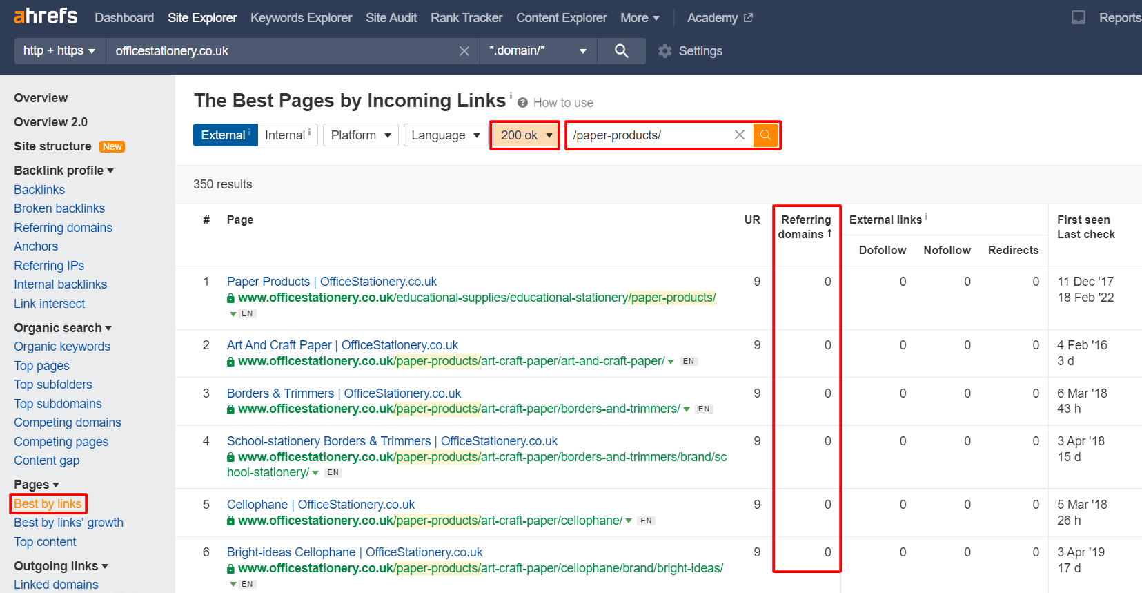Open the Platform filter dropdown
Screen dimensions: 1142x593
361,135
